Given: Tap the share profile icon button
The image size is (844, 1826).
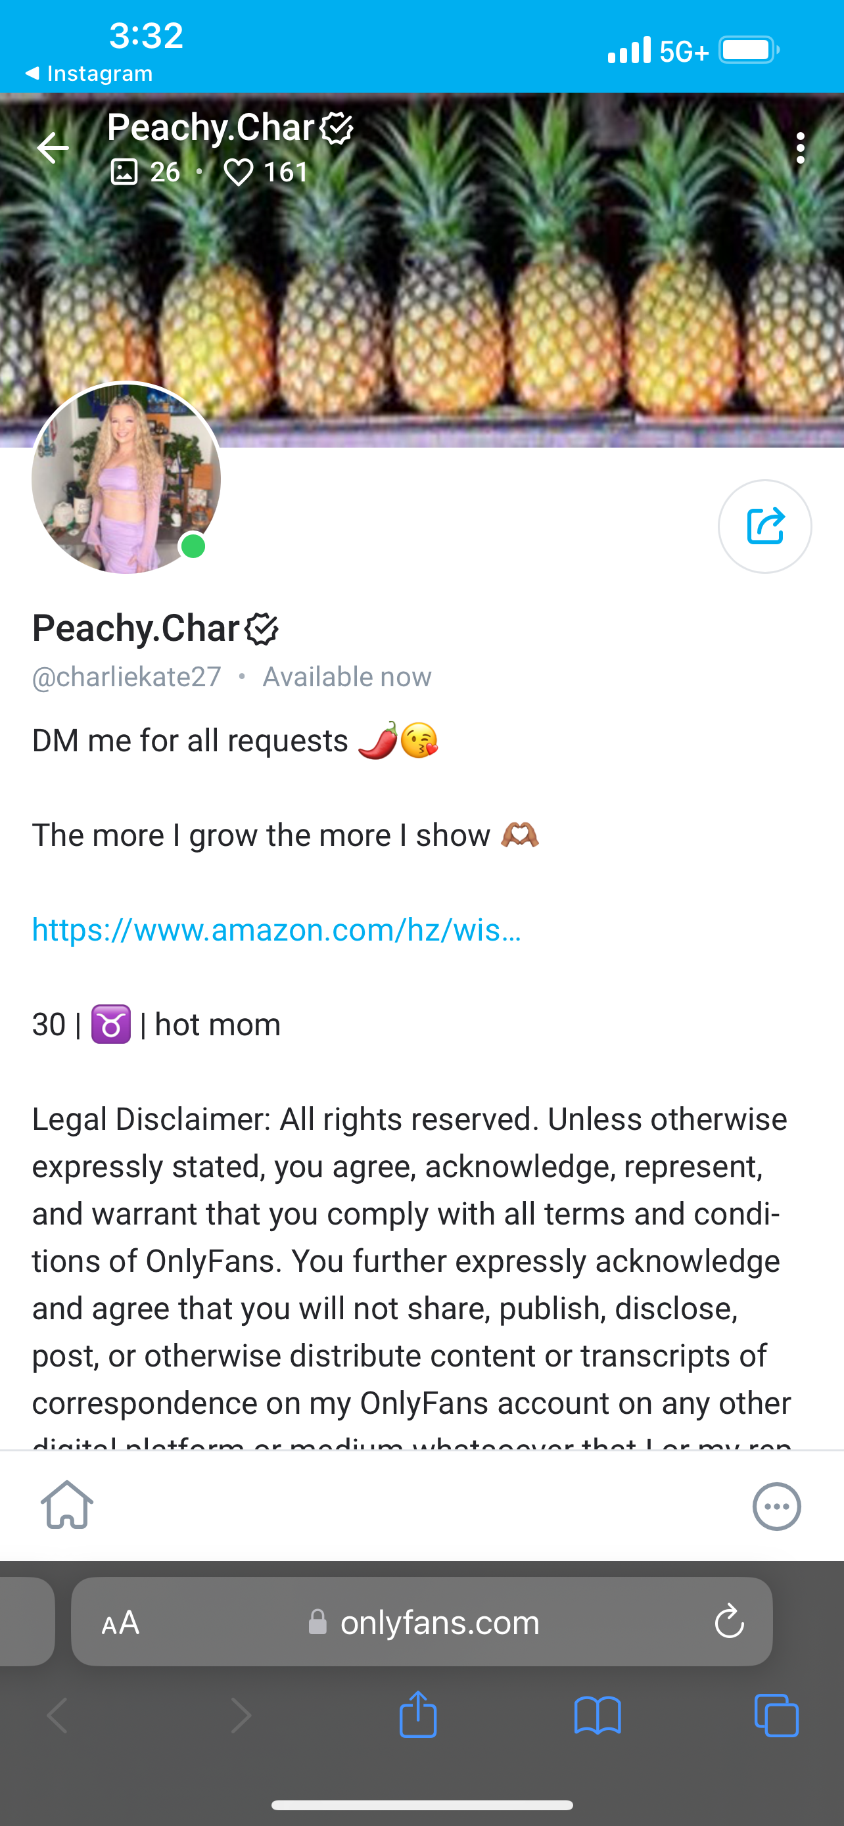Looking at the screenshot, I should tap(764, 526).
